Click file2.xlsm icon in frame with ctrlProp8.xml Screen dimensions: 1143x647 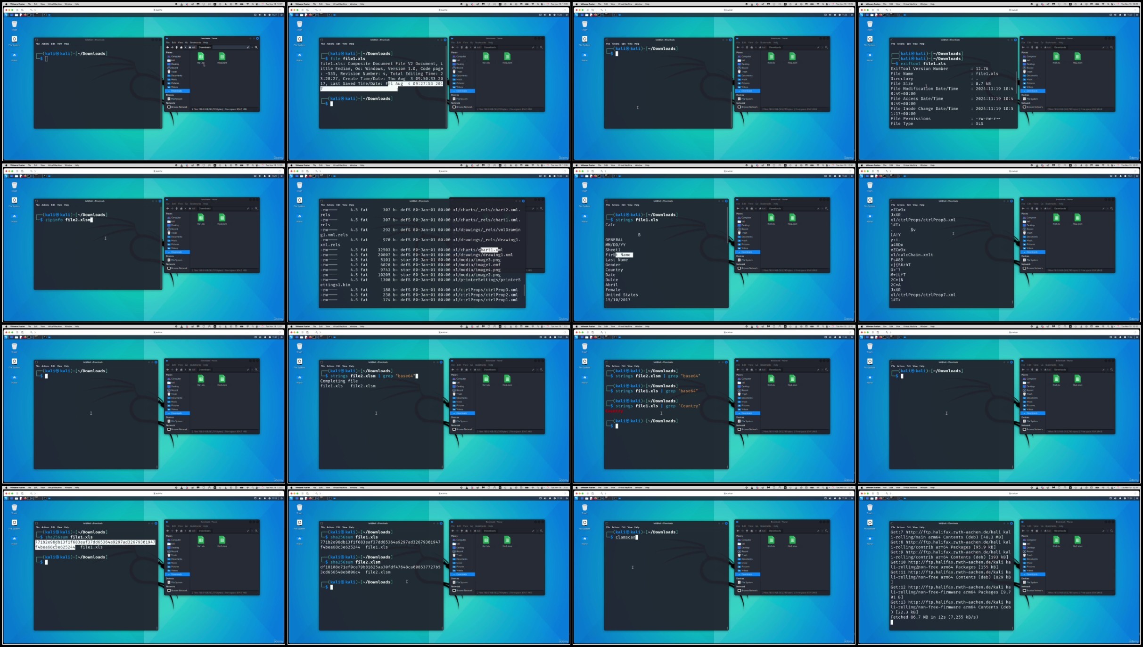[x=1077, y=218]
